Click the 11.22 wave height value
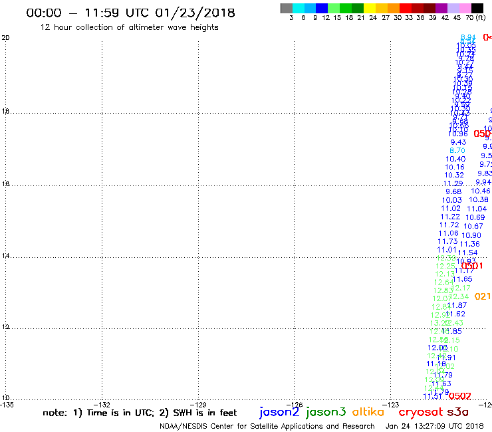 tap(450, 217)
